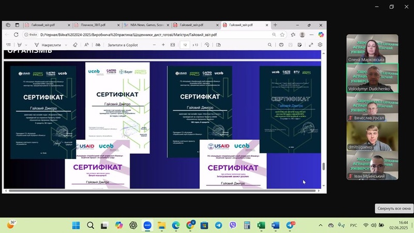
Task: Click the horizontal scrollbar of PDF
Action: pyautogui.click(x=162, y=191)
